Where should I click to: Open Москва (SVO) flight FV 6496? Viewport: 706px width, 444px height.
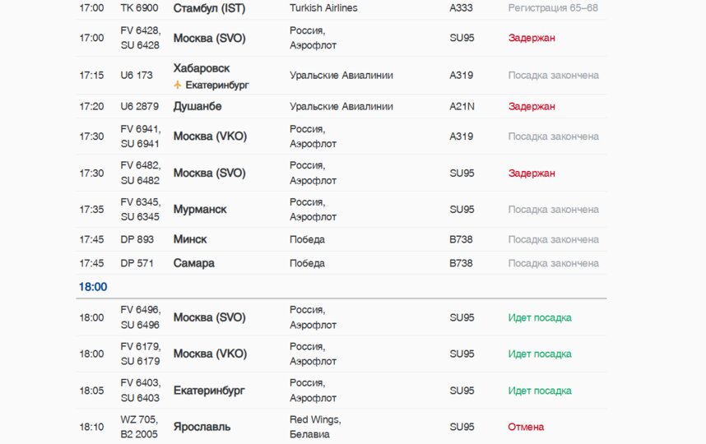point(341,317)
